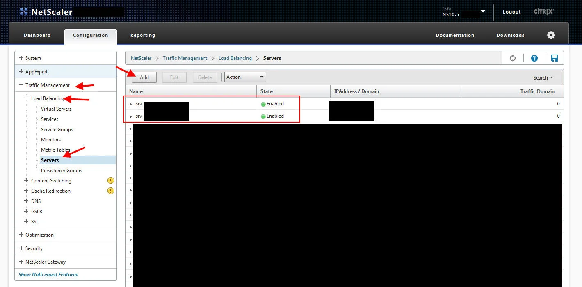The image size is (582, 287).
Task: Click Cache Redirection yellow warning icon
Action: tap(111, 191)
